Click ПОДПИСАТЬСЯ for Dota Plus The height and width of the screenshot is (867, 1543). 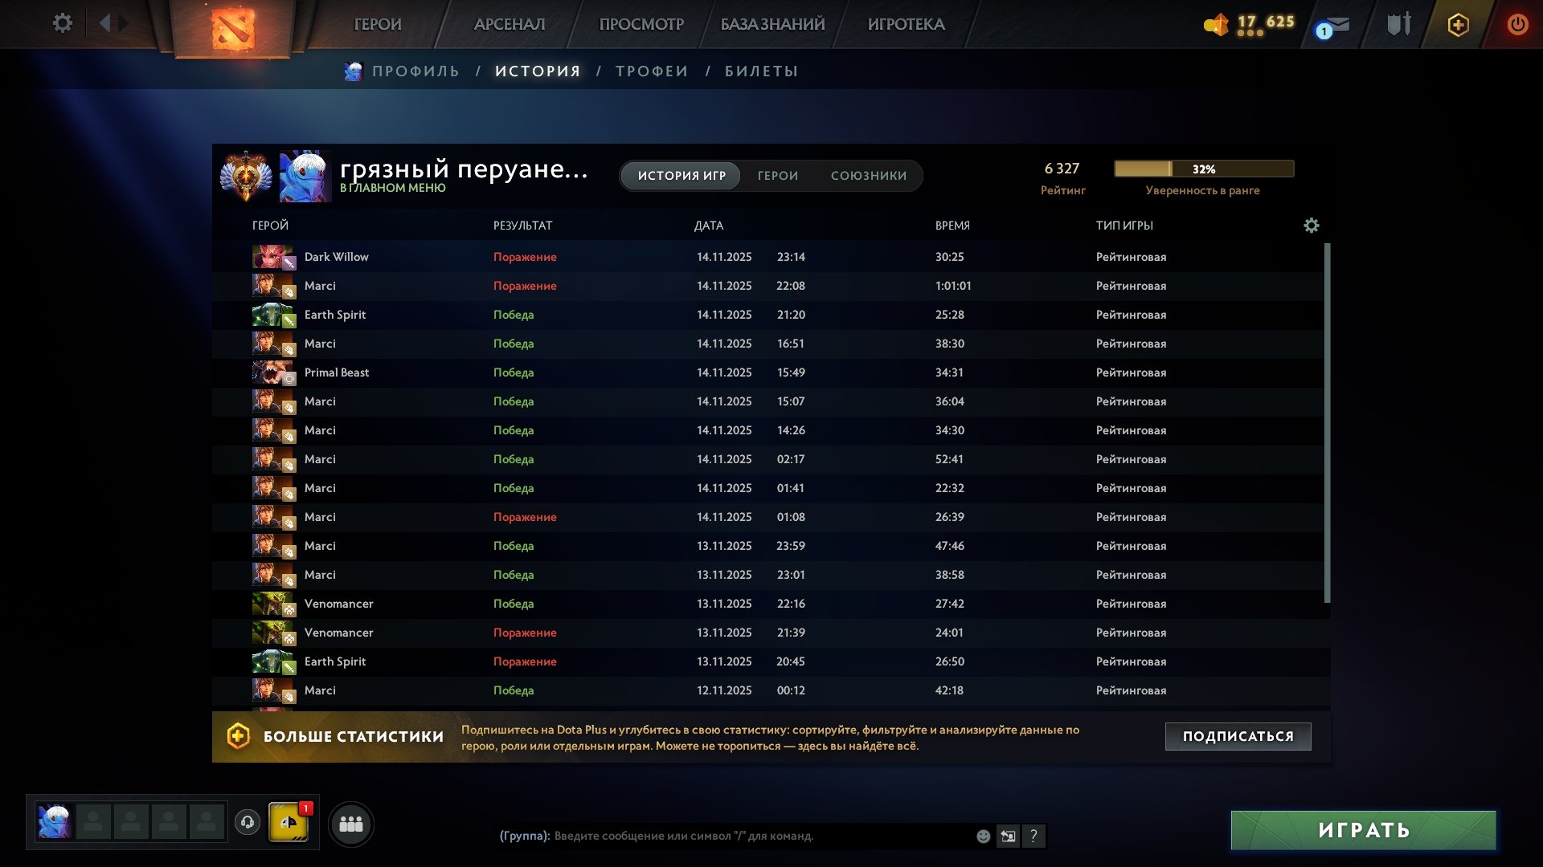point(1237,735)
